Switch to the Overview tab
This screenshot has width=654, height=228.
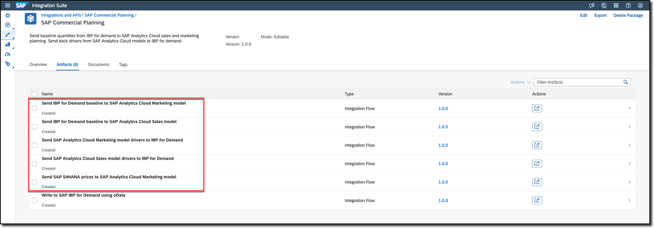click(x=38, y=65)
